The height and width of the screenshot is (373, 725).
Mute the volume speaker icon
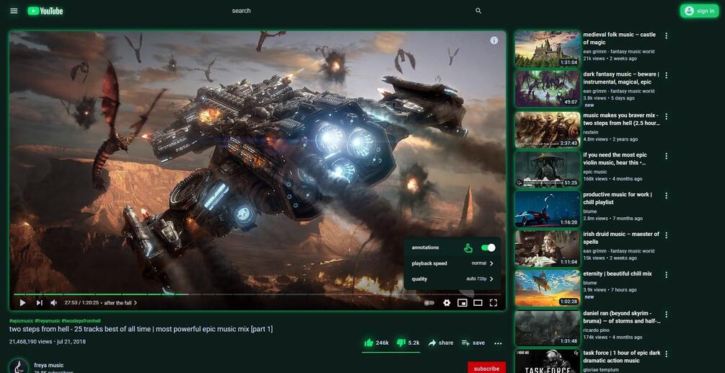(53, 303)
